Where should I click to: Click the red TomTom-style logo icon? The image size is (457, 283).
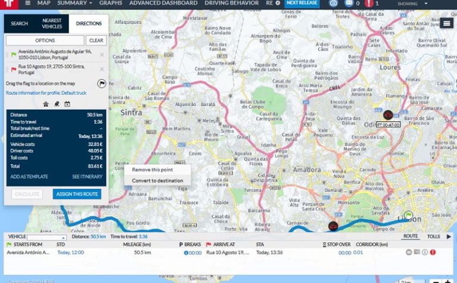9,4
